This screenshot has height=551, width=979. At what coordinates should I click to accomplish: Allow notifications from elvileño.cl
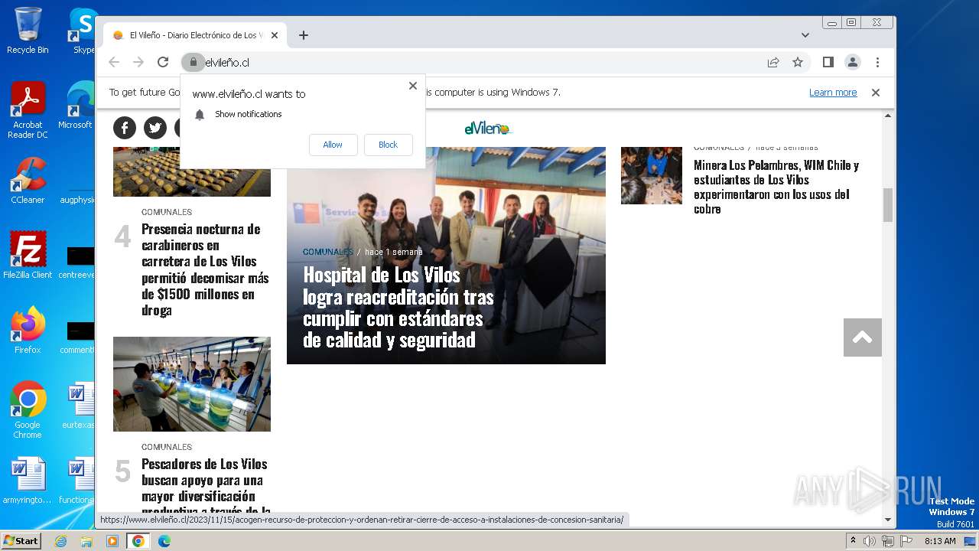pos(333,145)
